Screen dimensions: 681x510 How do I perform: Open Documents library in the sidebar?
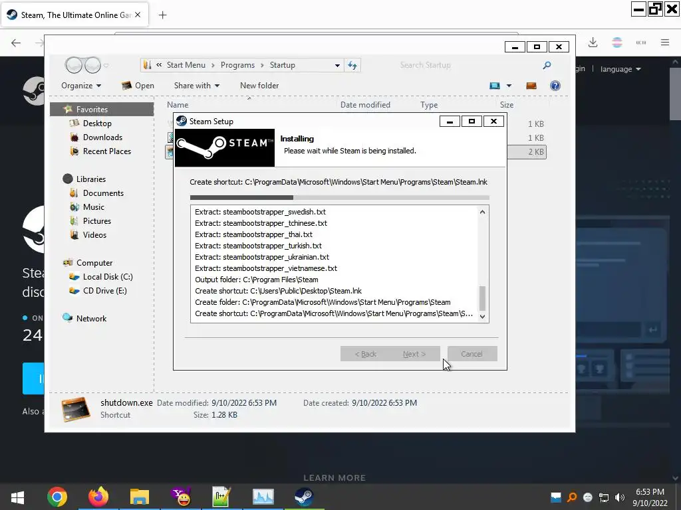coord(103,193)
